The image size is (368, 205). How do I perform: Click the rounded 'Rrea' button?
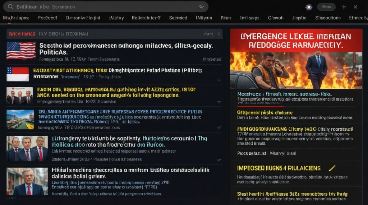coord(326,7)
